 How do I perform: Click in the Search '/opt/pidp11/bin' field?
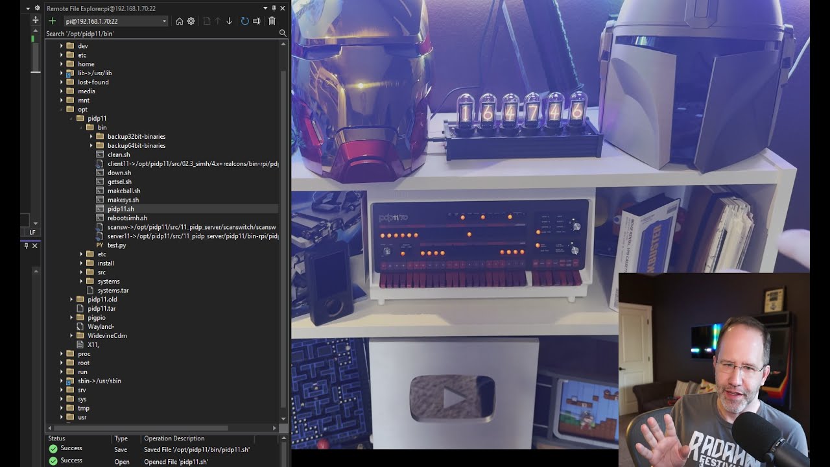coord(161,33)
